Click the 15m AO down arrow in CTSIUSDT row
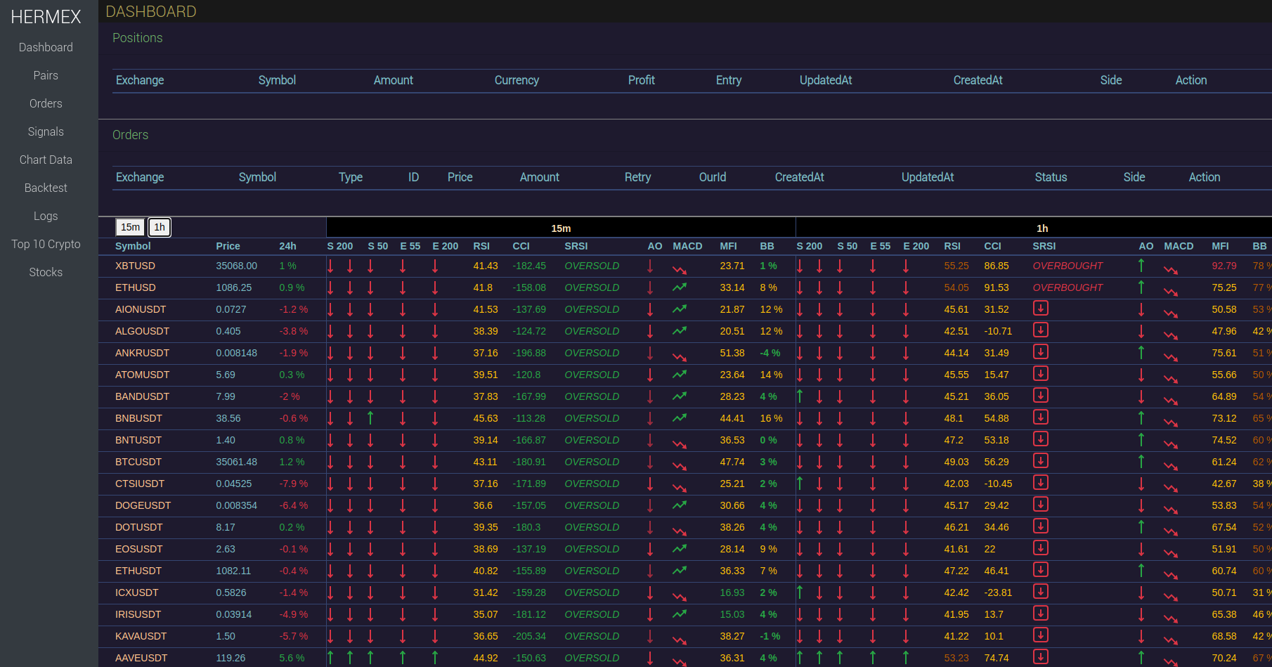The image size is (1272, 667). [650, 484]
